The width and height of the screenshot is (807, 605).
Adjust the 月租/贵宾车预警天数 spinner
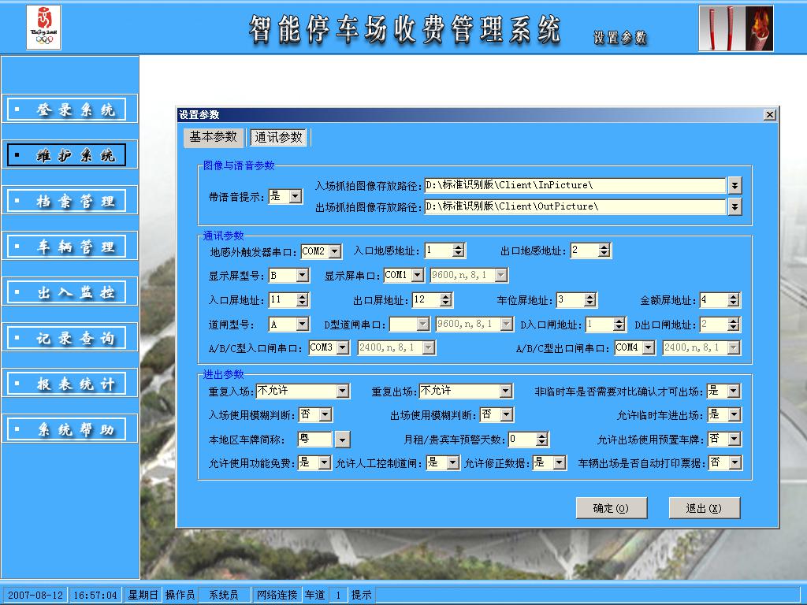541,439
